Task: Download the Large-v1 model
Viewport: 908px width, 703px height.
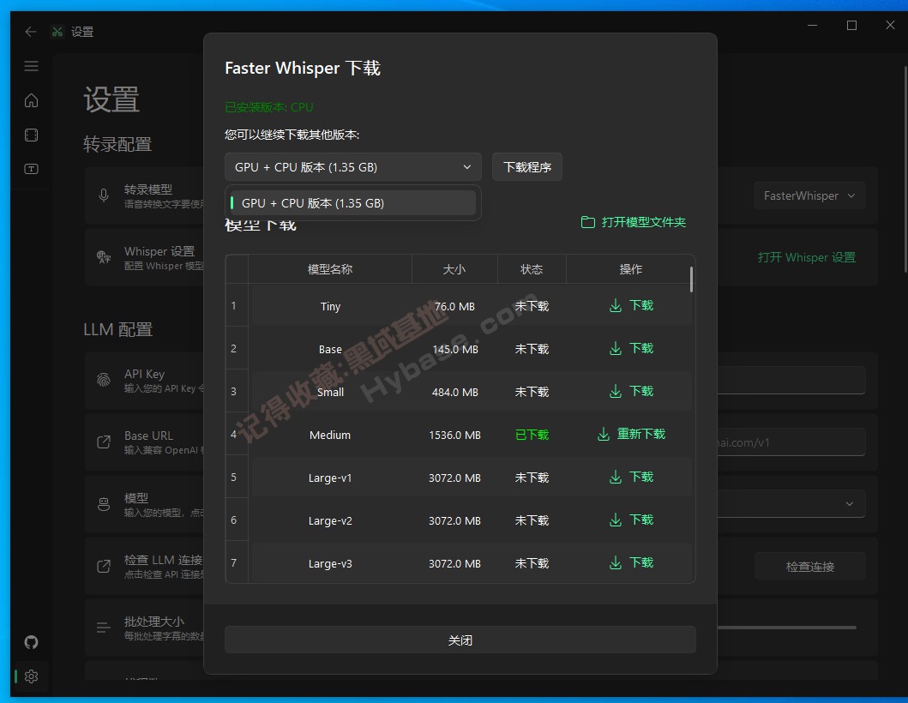Action: pos(631,477)
